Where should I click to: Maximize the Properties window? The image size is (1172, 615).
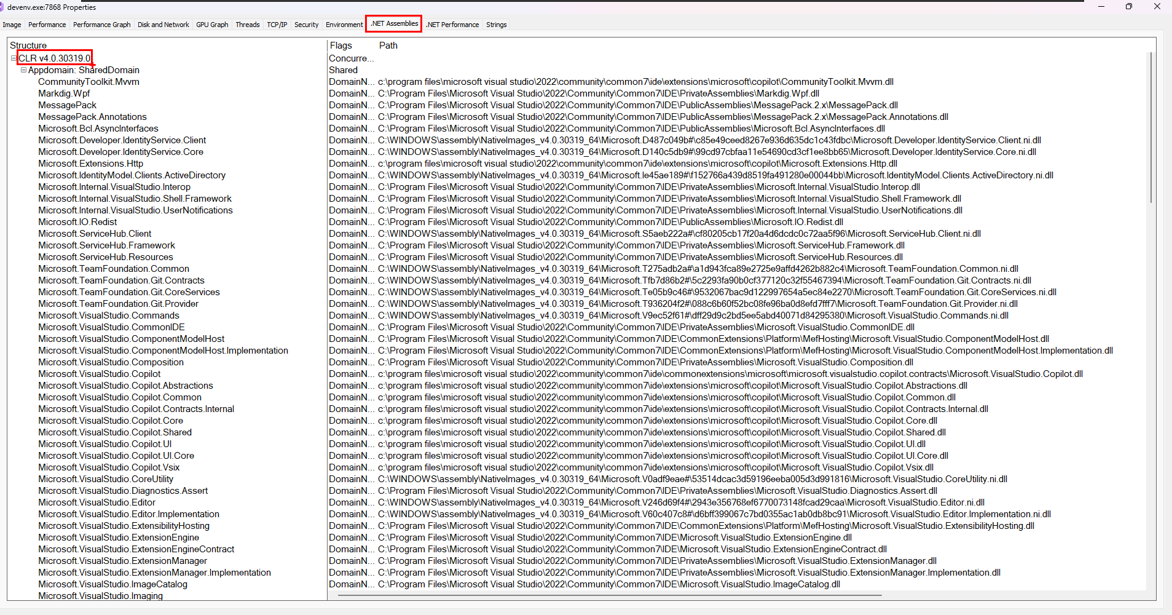click(1128, 7)
